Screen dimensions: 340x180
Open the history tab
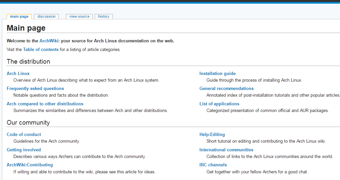pos(103,16)
